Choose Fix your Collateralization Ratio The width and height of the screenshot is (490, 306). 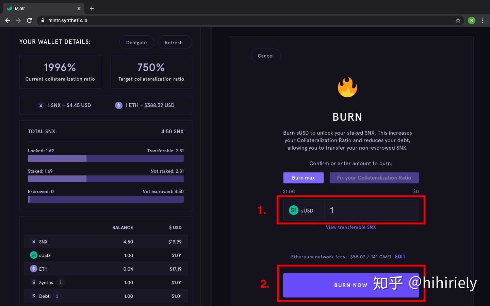374,178
